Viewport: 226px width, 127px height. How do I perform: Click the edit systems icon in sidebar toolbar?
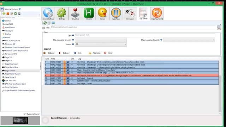point(19,14)
